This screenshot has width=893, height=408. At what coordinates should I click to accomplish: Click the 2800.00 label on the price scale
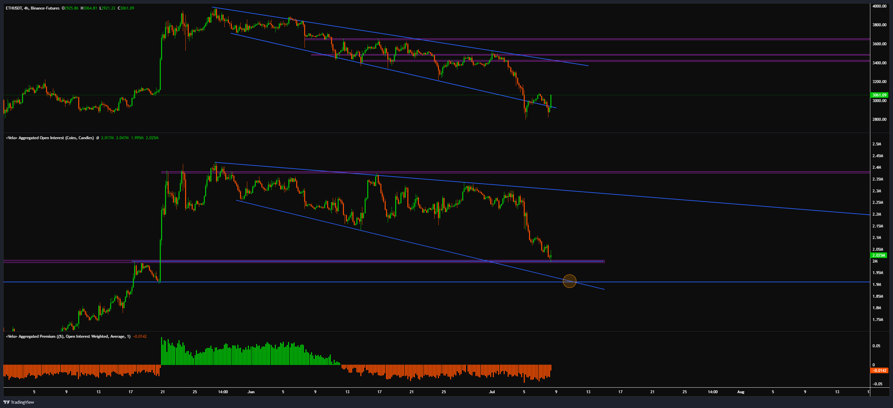[x=880, y=119]
